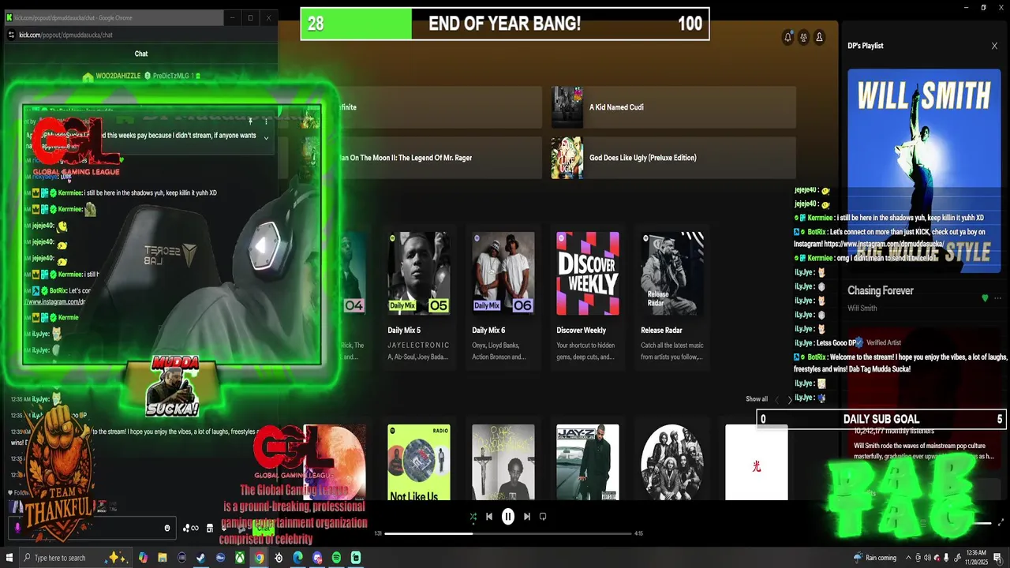This screenshot has height=568, width=1010.
Task: Seek in the Spotify playback progress bar
Action: click(508, 533)
